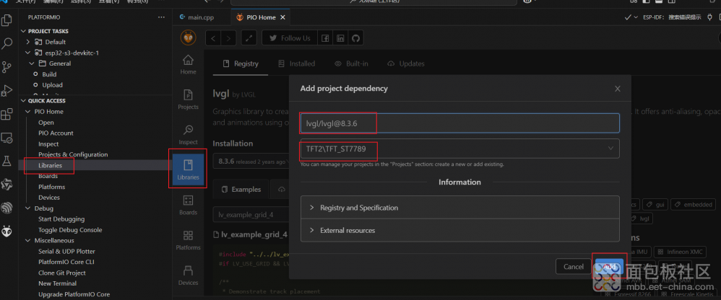Image resolution: width=721 pixels, height=300 pixels.
Task: Open the GitHub icon in PIO toolbar
Action: [355, 38]
